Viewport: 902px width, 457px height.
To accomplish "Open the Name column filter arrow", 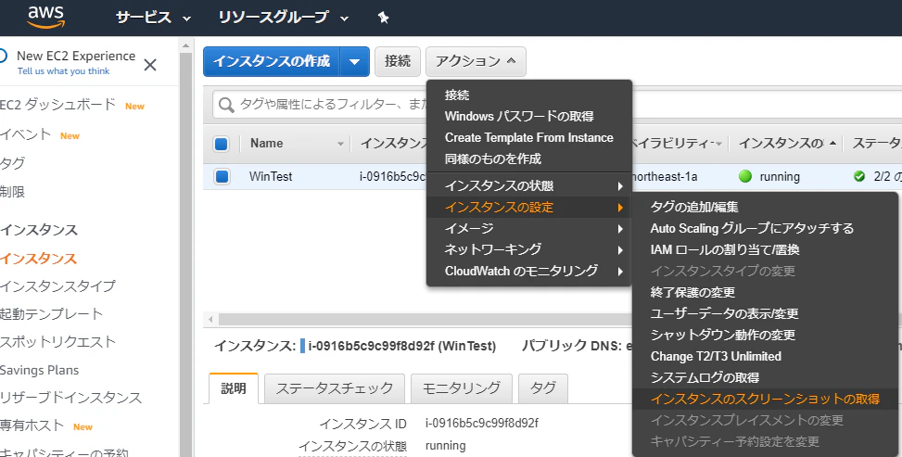I will 340,144.
